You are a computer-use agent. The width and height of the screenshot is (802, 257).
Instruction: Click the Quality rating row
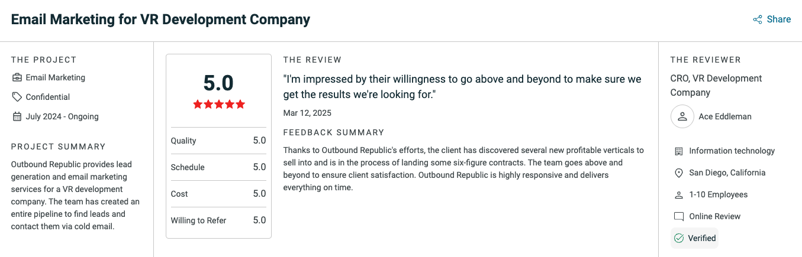pos(218,141)
